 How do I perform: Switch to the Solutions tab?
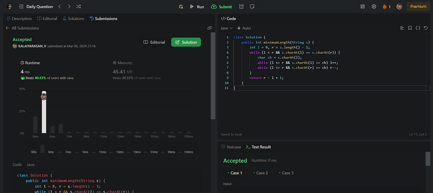(73, 19)
